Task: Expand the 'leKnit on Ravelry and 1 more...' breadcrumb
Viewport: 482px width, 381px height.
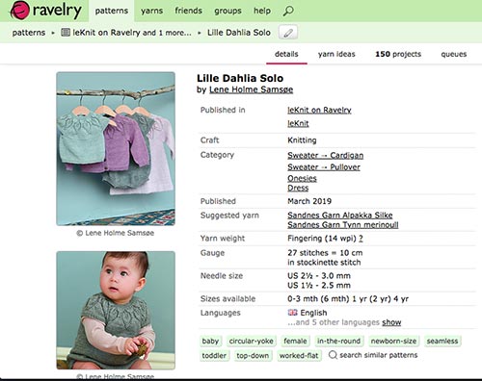Action: (x=132, y=33)
